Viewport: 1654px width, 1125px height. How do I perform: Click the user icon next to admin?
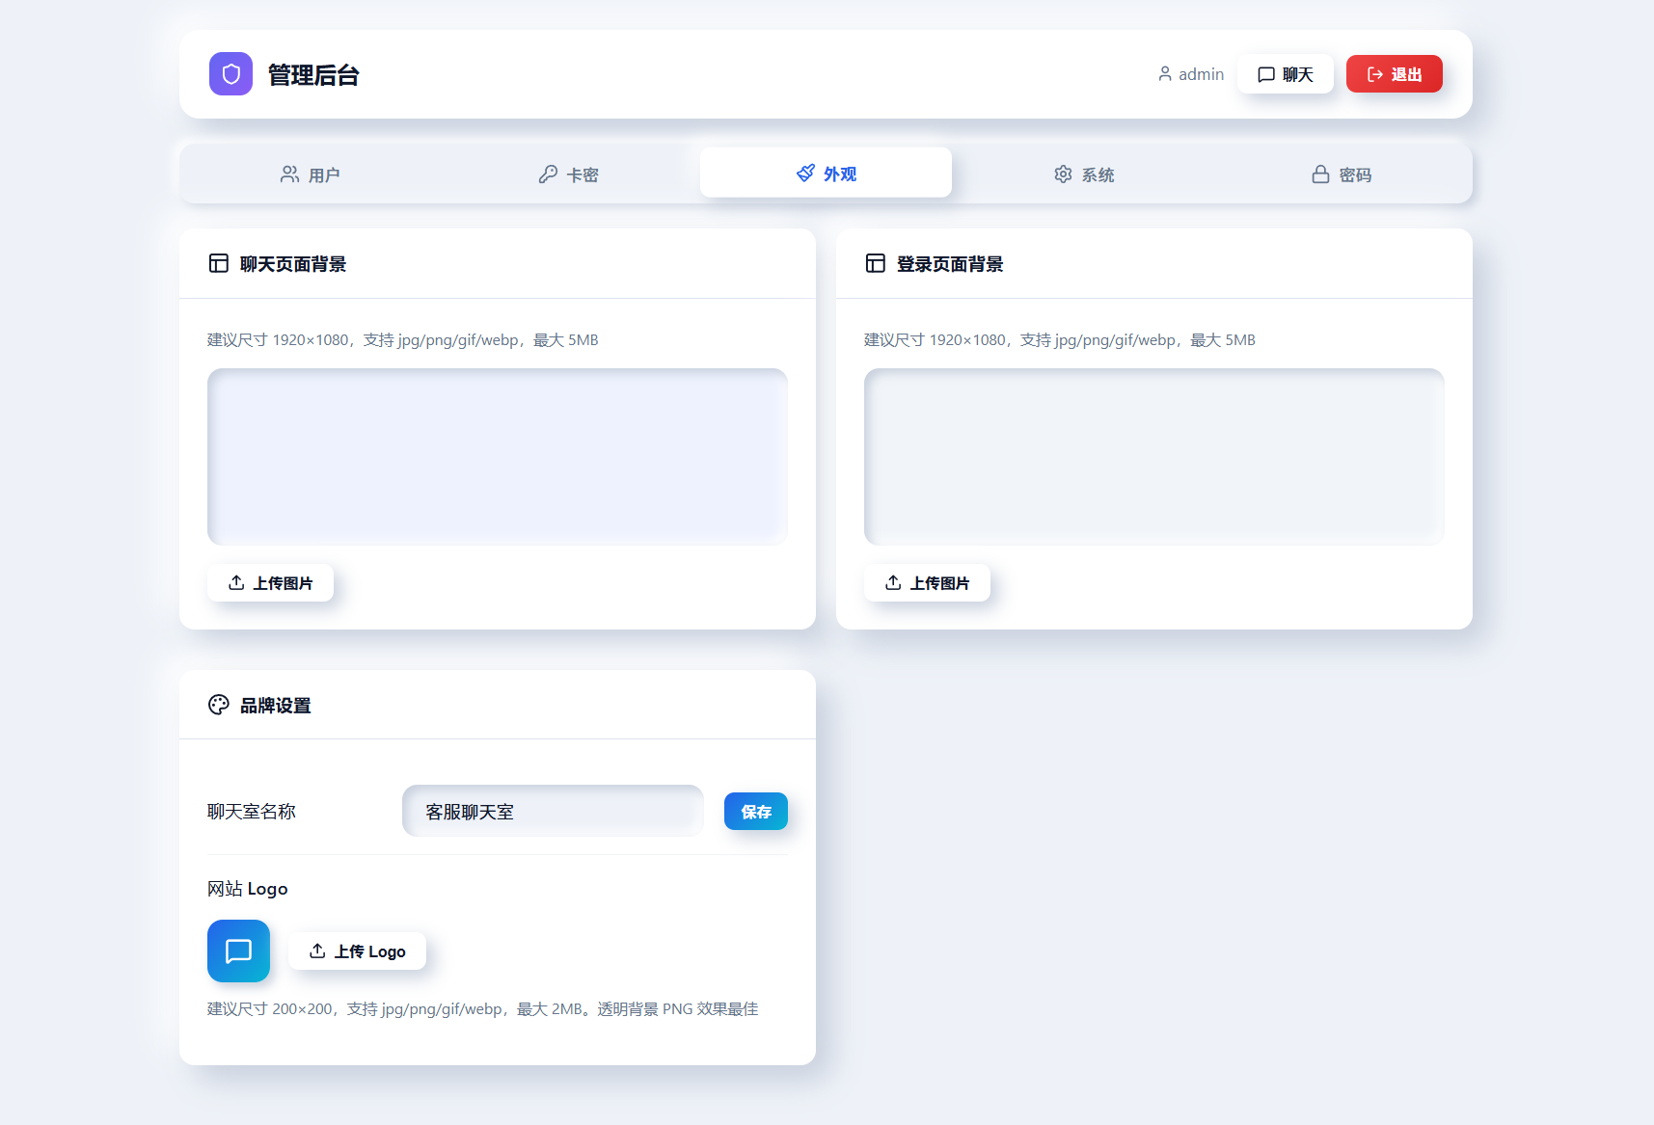tap(1165, 74)
